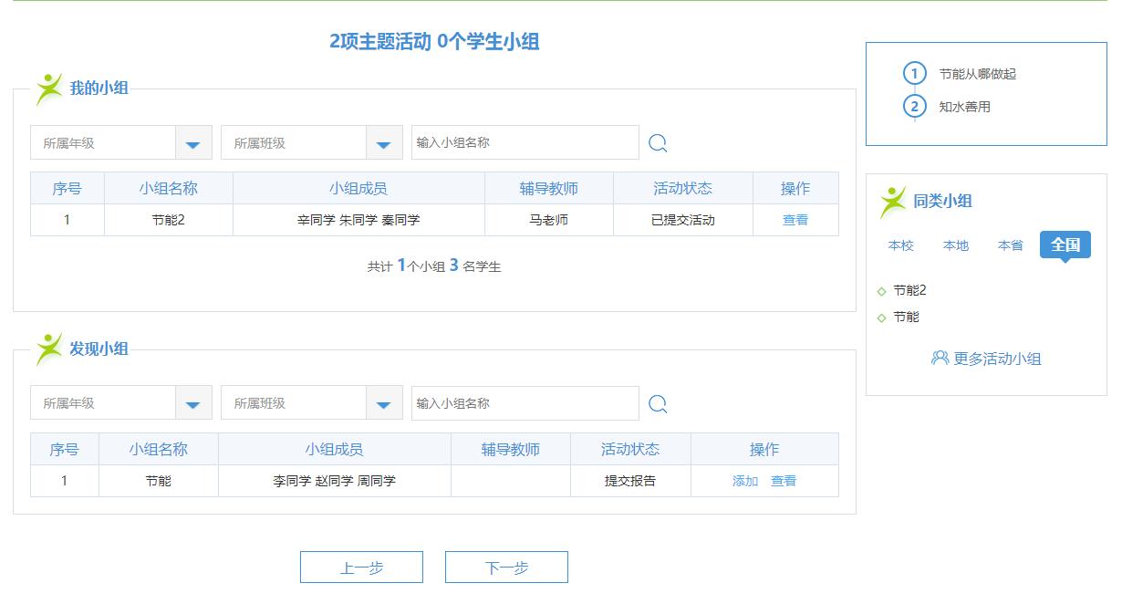This screenshot has height=604, width=1122.
Task: Click step circle 1 for 节能从哪做起
Action: point(915,74)
